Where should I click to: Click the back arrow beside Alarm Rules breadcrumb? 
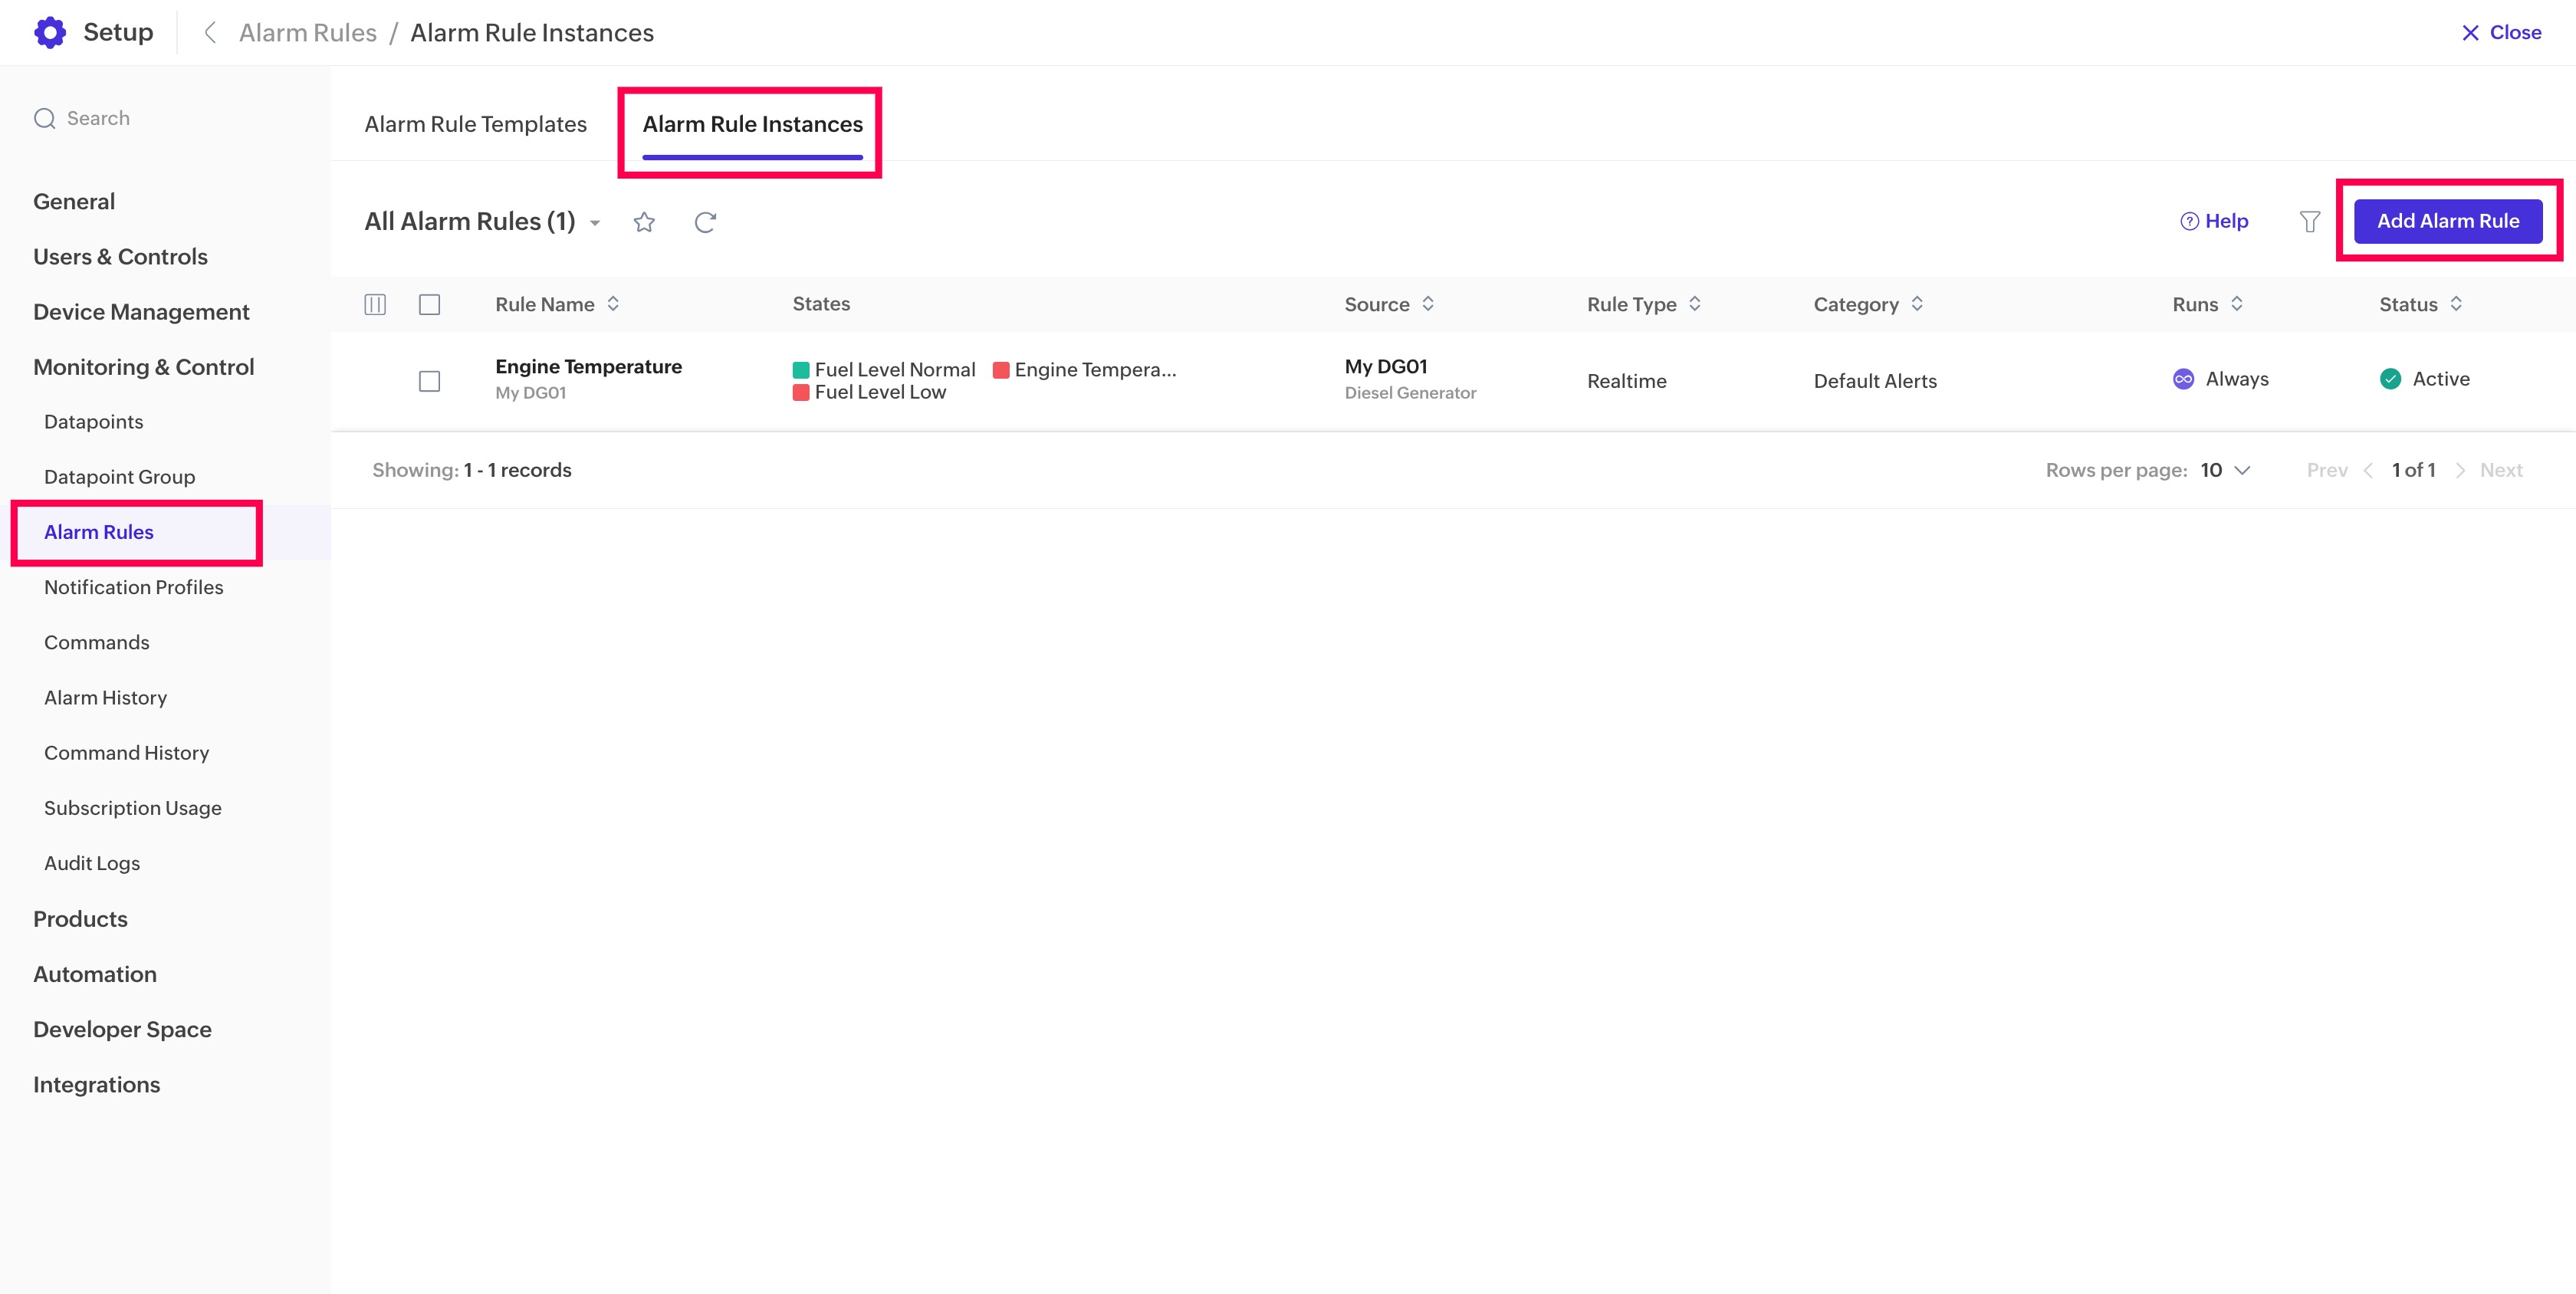(210, 33)
